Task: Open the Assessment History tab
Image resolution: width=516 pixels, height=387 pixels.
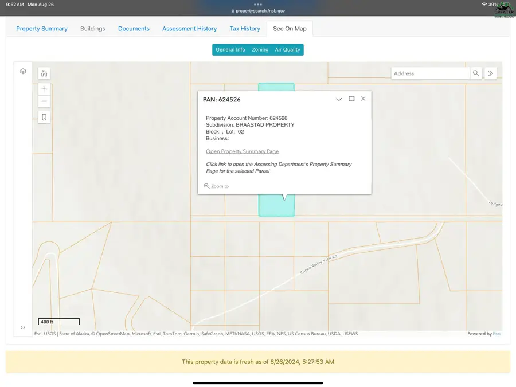Action: click(x=189, y=28)
